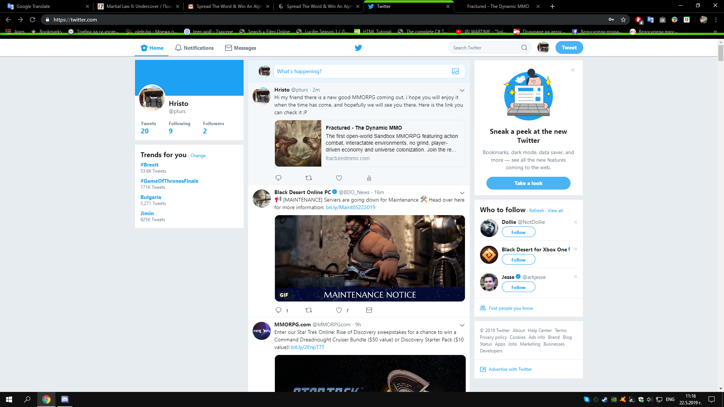Open Windows Start menu
The height and width of the screenshot is (407, 724).
(x=9, y=399)
